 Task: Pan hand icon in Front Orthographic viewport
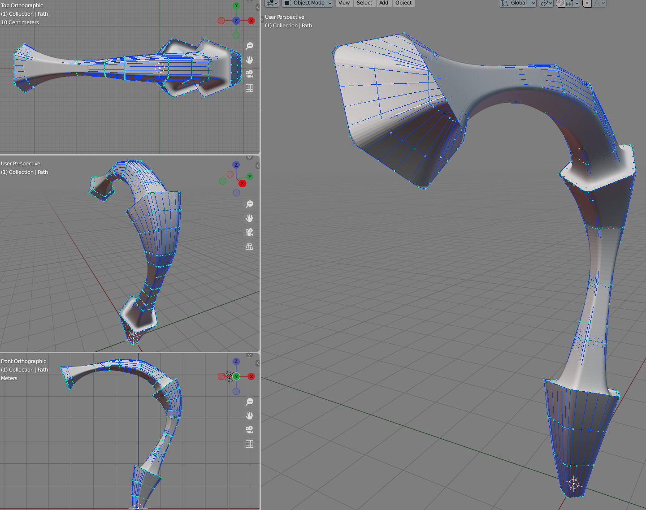click(250, 416)
